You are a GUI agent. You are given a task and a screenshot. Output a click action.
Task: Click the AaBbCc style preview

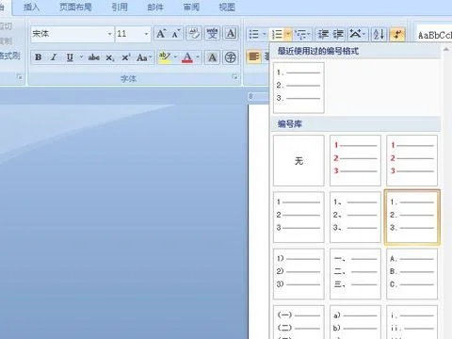pos(434,35)
